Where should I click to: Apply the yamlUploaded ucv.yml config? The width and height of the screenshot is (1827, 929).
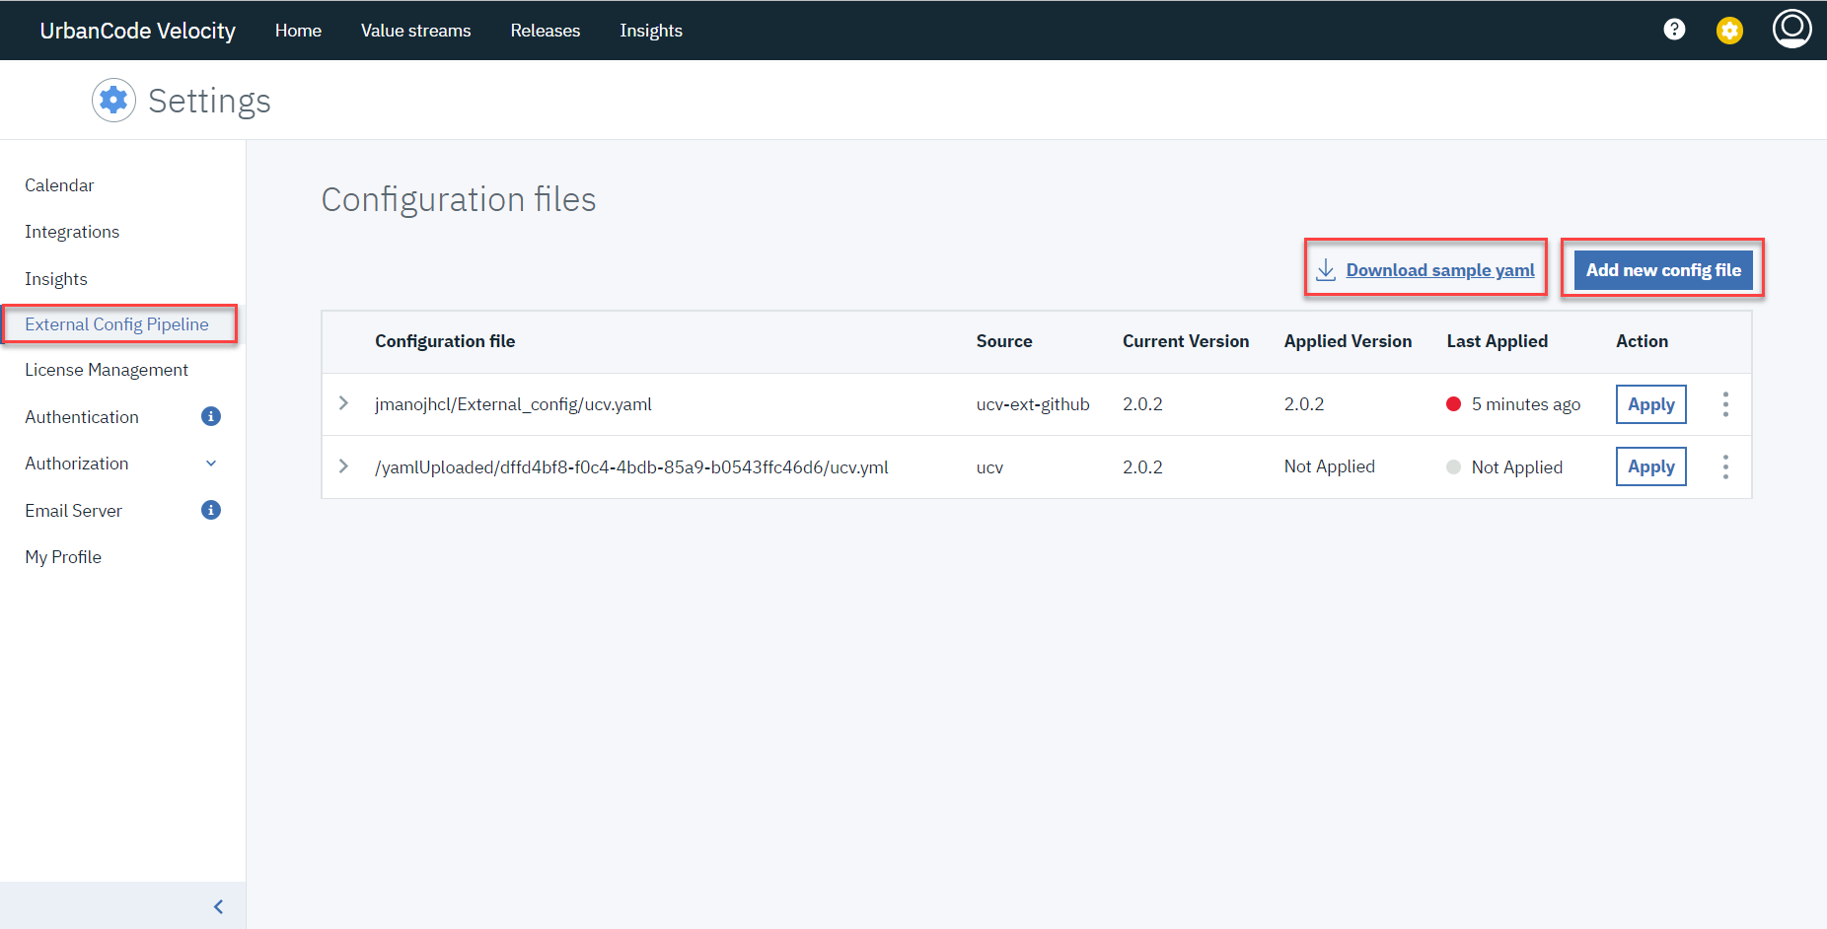tap(1650, 466)
